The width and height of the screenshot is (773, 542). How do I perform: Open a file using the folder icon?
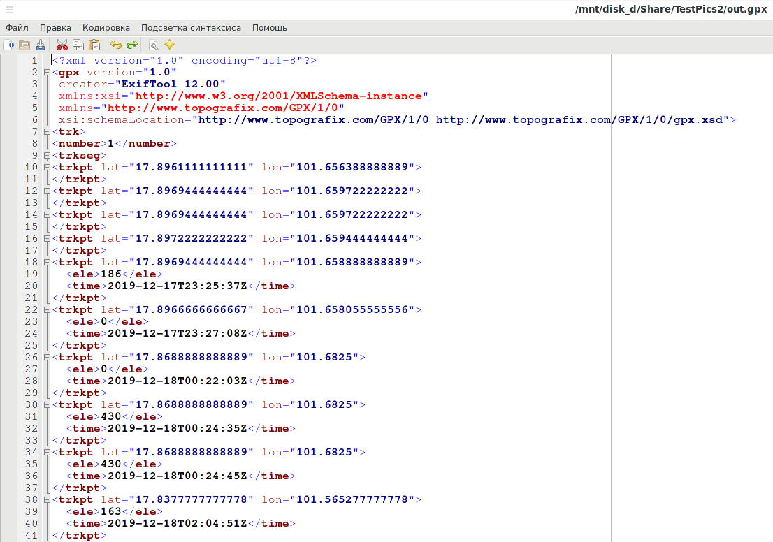pyautogui.click(x=24, y=45)
